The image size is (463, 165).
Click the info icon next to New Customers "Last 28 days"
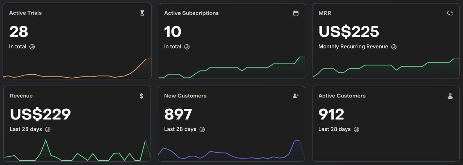click(x=202, y=129)
